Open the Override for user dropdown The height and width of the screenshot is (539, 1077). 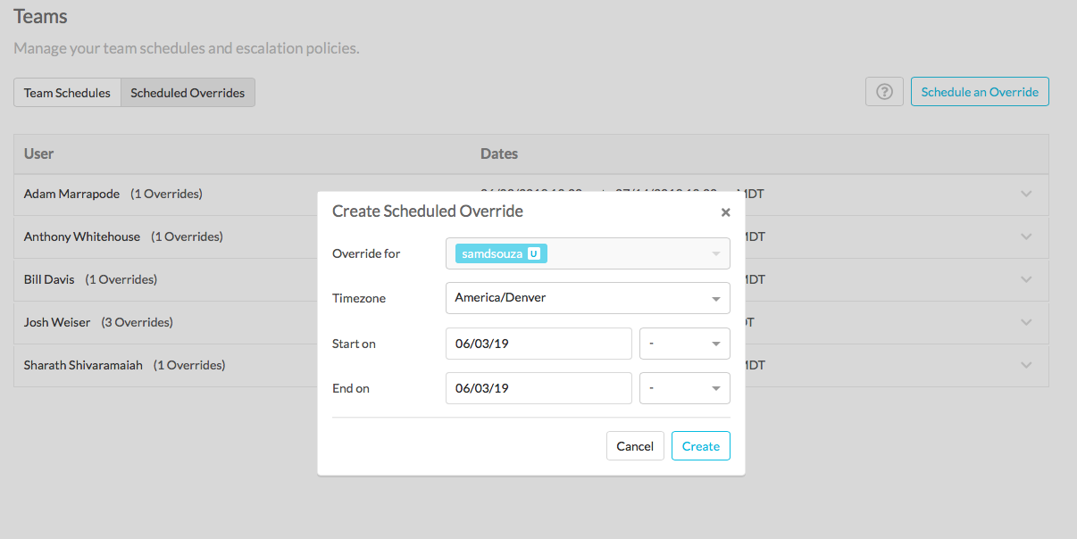[x=588, y=253]
